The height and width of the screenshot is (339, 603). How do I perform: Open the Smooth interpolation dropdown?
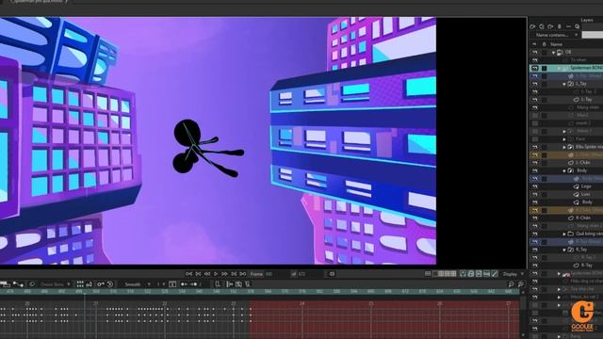pos(137,284)
